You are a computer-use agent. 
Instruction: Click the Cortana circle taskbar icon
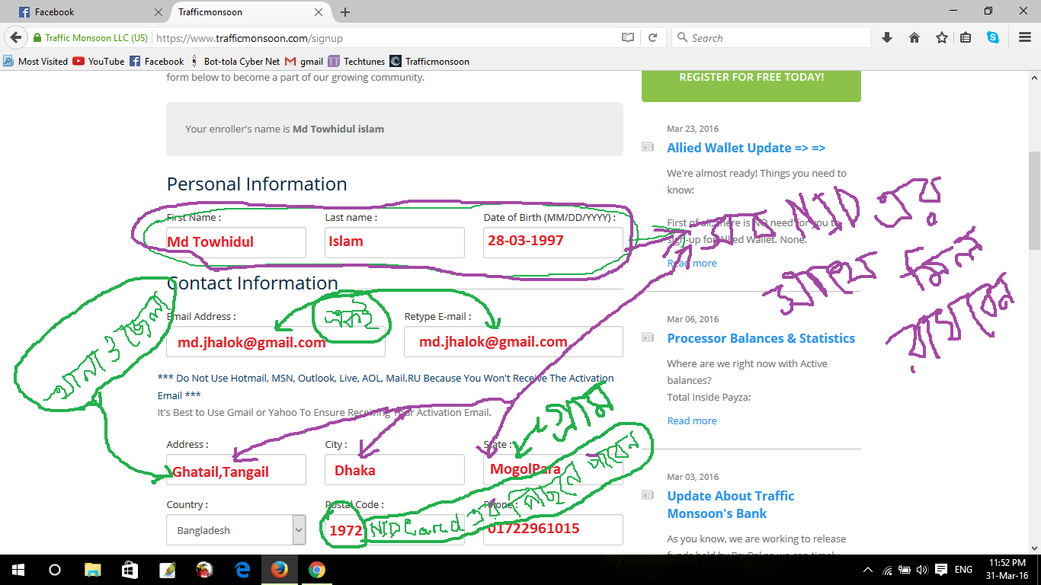pos(54,570)
